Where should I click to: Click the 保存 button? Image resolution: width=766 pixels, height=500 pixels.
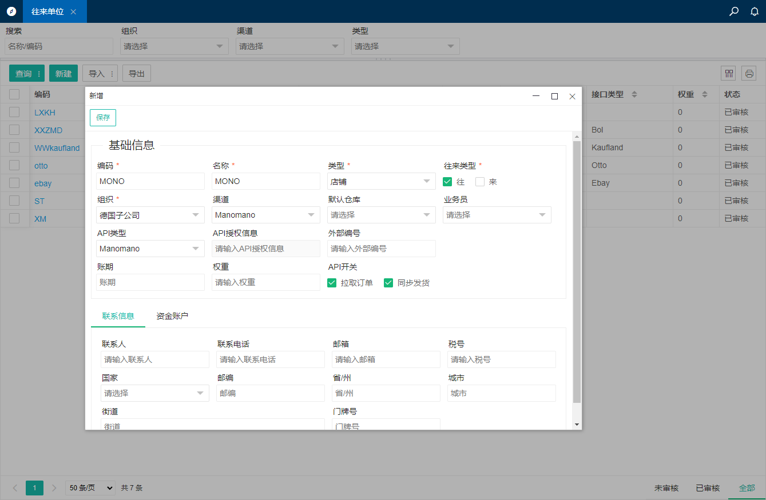click(x=103, y=118)
